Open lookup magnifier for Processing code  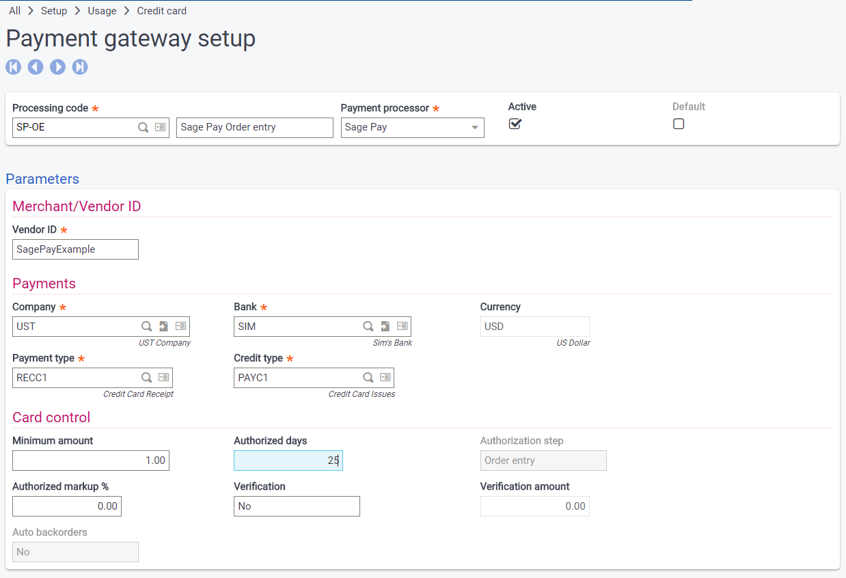[x=144, y=127]
